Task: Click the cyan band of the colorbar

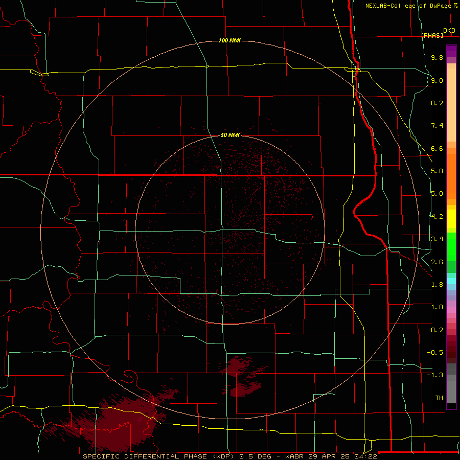Action: click(451, 281)
